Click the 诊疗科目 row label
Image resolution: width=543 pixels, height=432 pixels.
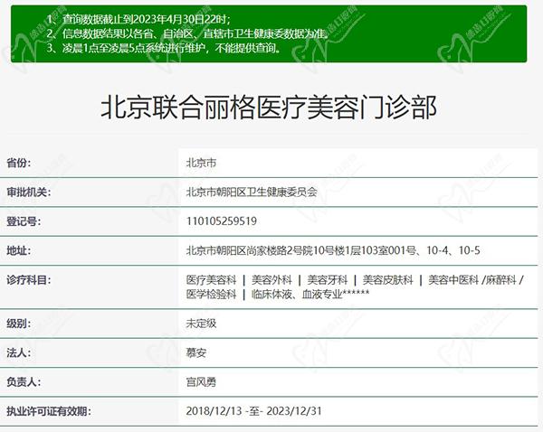click(30, 280)
